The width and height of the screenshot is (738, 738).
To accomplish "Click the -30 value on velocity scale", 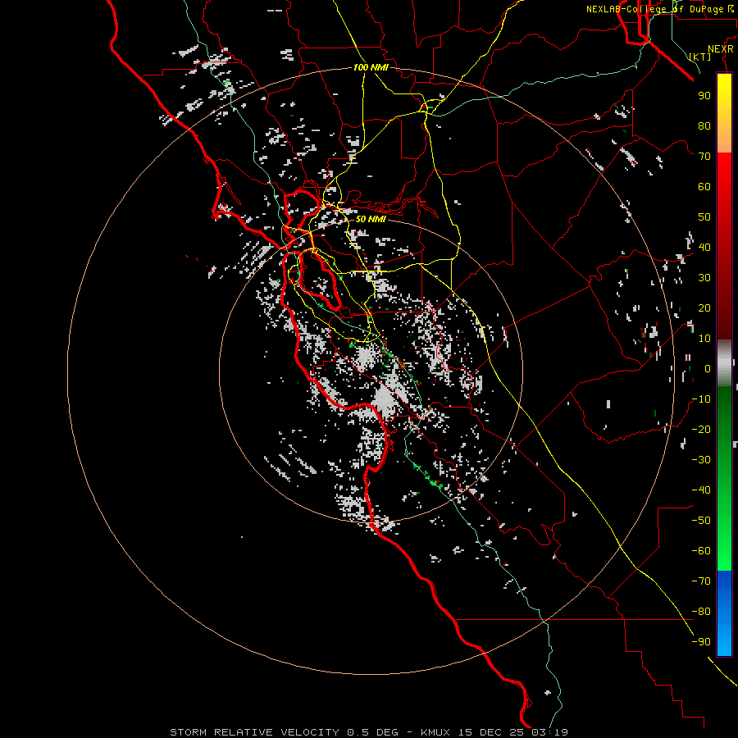I will click(x=701, y=460).
